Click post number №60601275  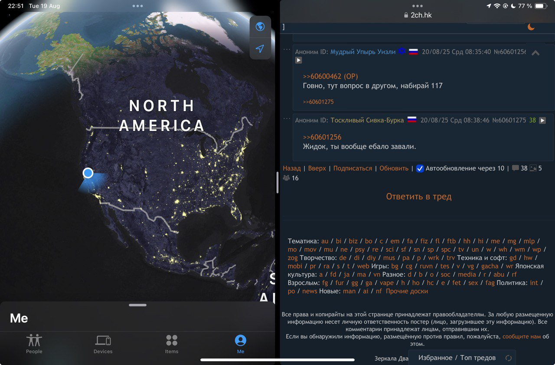509,120
